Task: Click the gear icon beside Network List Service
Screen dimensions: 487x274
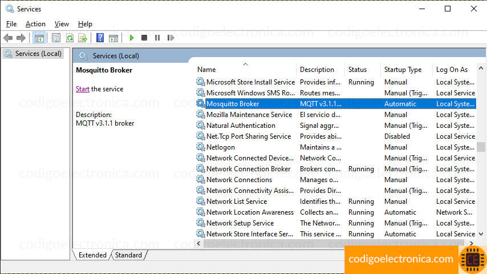Action: tap(201, 202)
